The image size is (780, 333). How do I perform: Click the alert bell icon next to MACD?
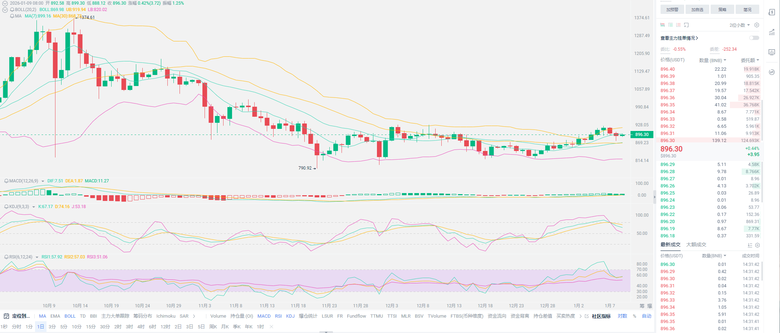pyautogui.click(x=6, y=181)
